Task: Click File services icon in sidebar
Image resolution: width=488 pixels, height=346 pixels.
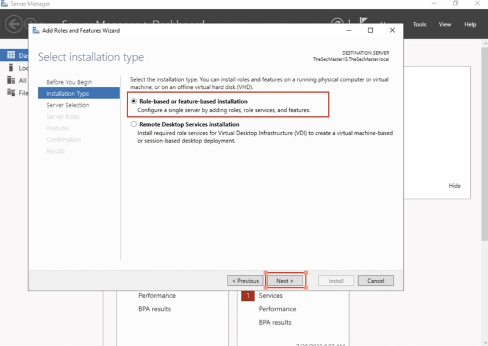Action: [11, 93]
